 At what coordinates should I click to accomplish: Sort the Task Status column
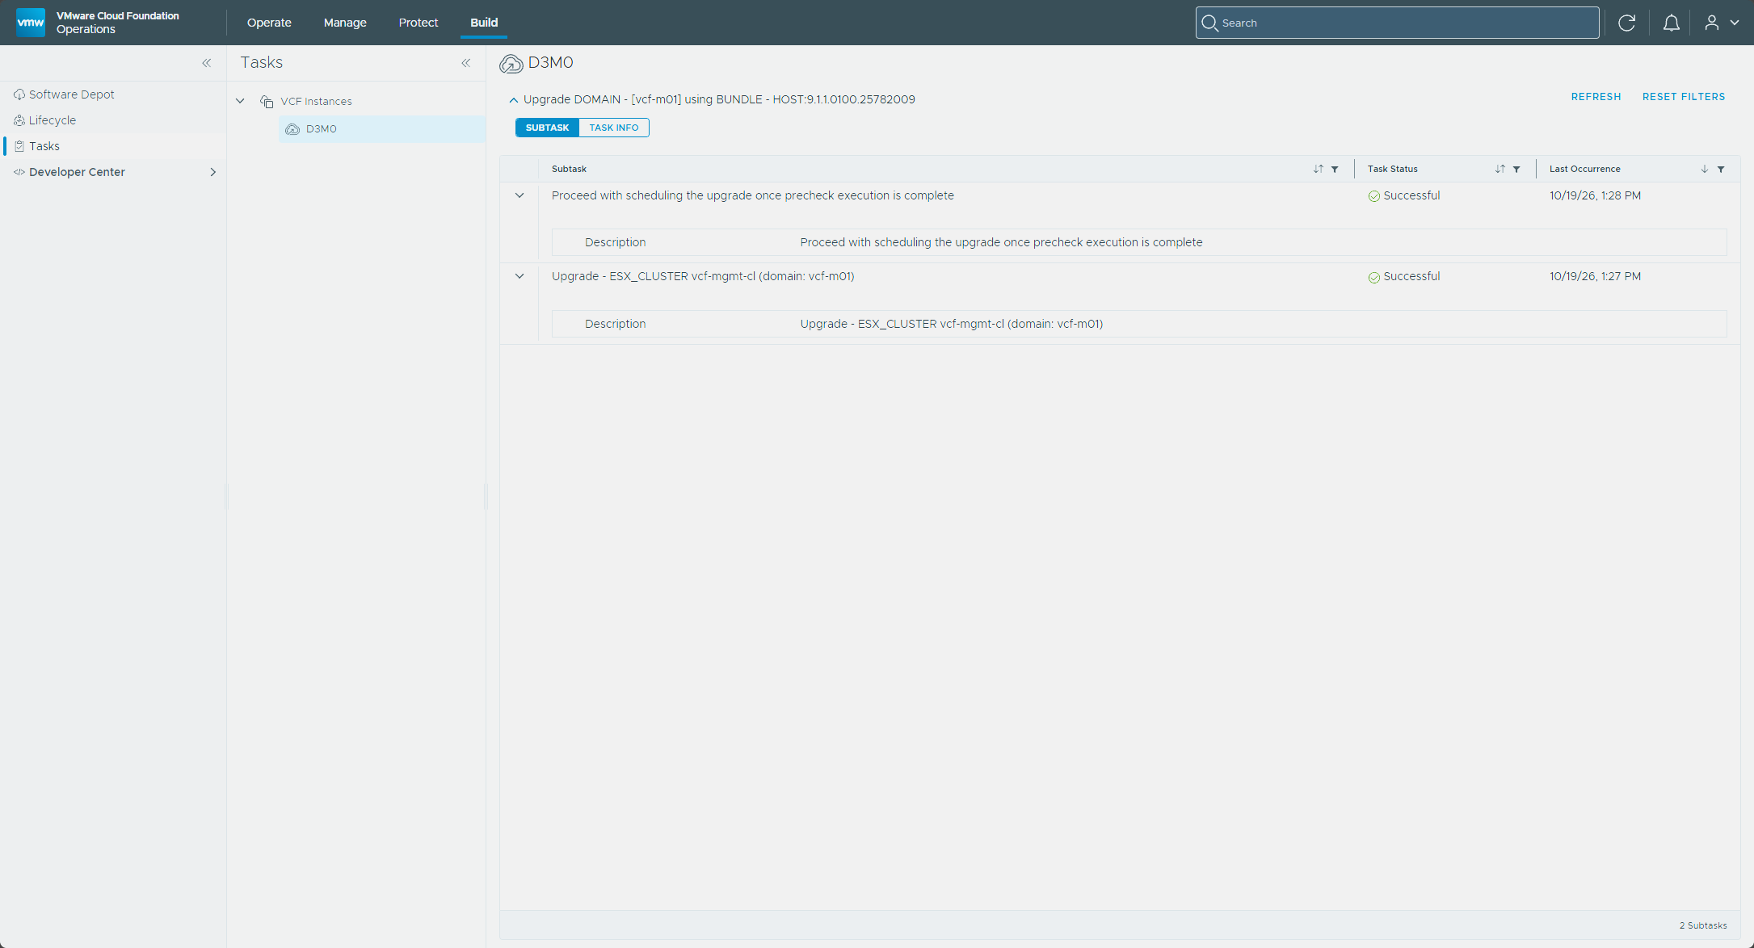1500,169
